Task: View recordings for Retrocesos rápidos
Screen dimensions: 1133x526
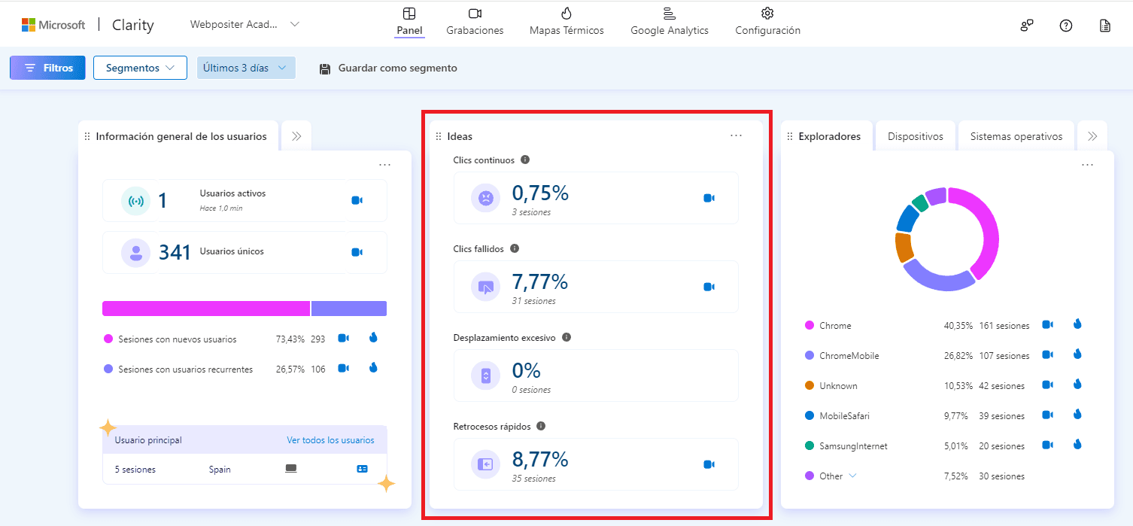Action: (x=708, y=464)
